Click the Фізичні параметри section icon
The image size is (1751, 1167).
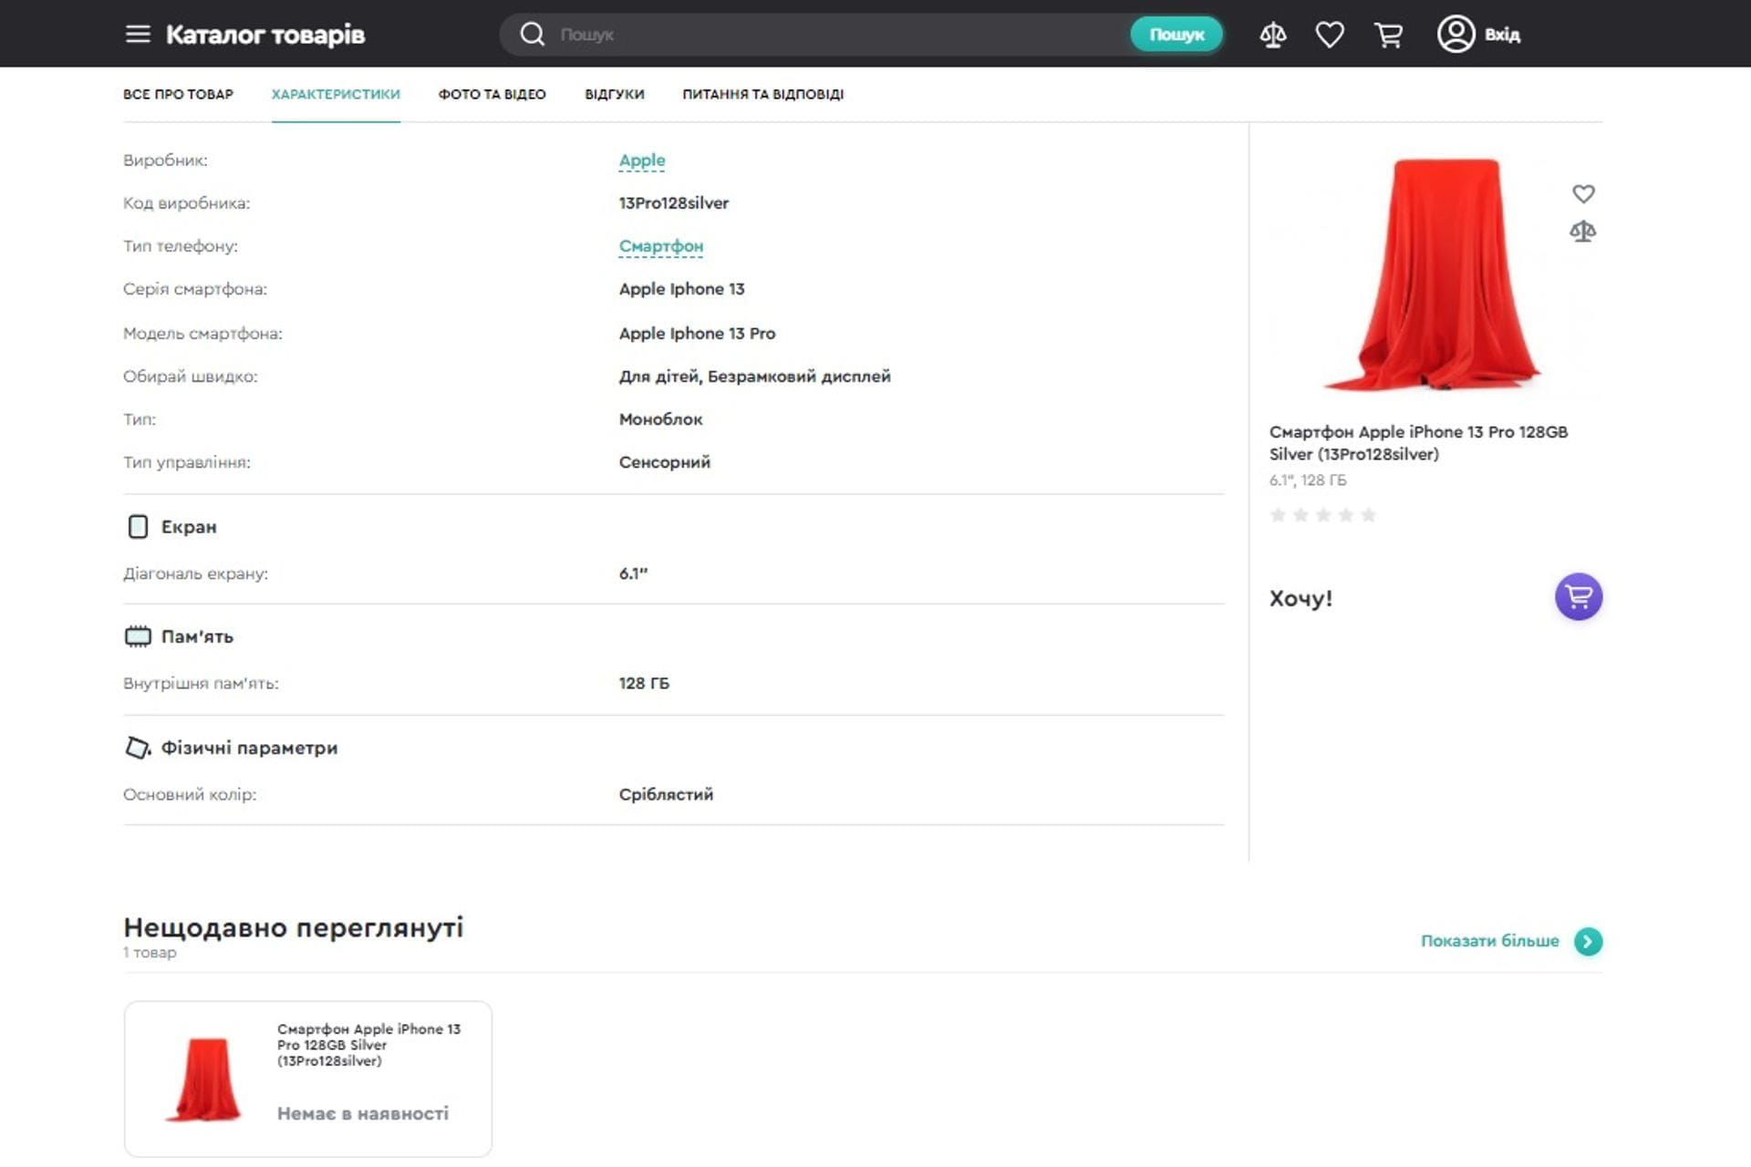tap(138, 747)
